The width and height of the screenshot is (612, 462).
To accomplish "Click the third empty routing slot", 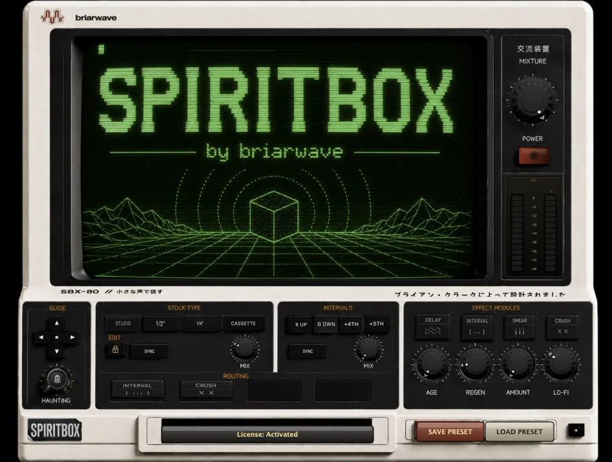I will tap(275, 390).
